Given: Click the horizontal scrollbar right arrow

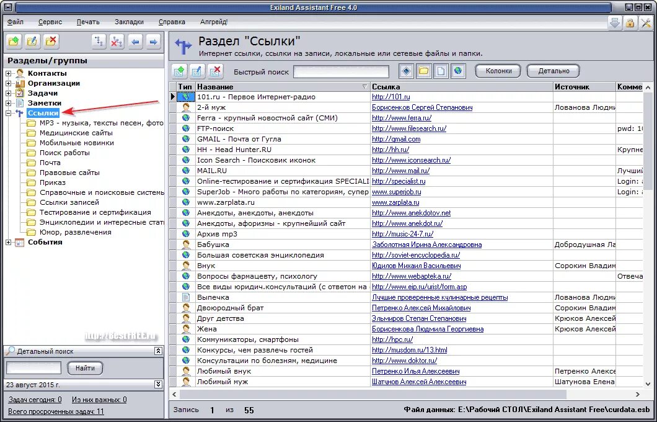Looking at the screenshot, I should click(x=638, y=394).
